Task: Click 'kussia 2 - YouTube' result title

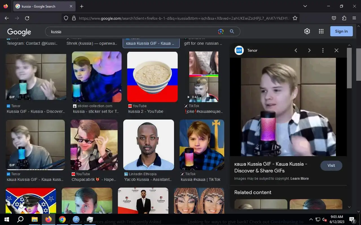Action: pos(146,111)
